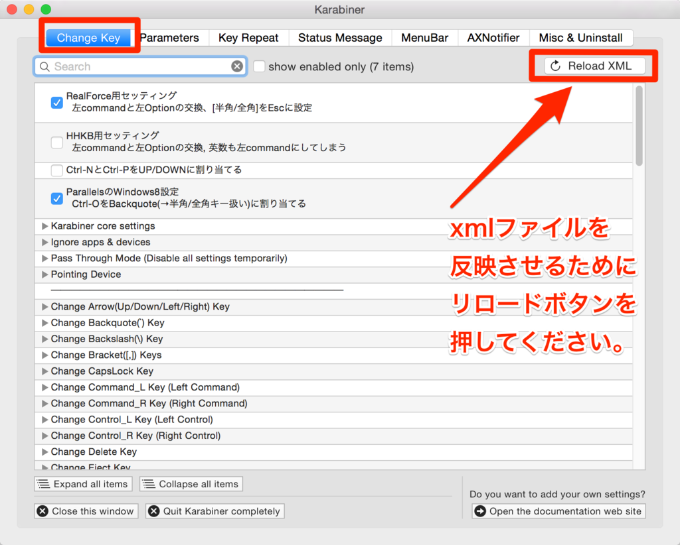This screenshot has height=545, width=680.
Task: Click text 左commandと左Optionの交換、[半角/全角]をEscに設定
Action: point(192,108)
